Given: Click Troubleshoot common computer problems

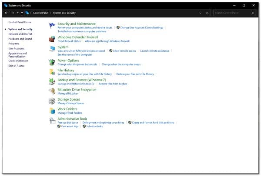Looking at the screenshot, I should click(82, 31).
